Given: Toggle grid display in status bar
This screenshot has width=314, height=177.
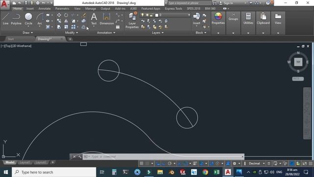Looking at the screenshot, I should [141, 163].
